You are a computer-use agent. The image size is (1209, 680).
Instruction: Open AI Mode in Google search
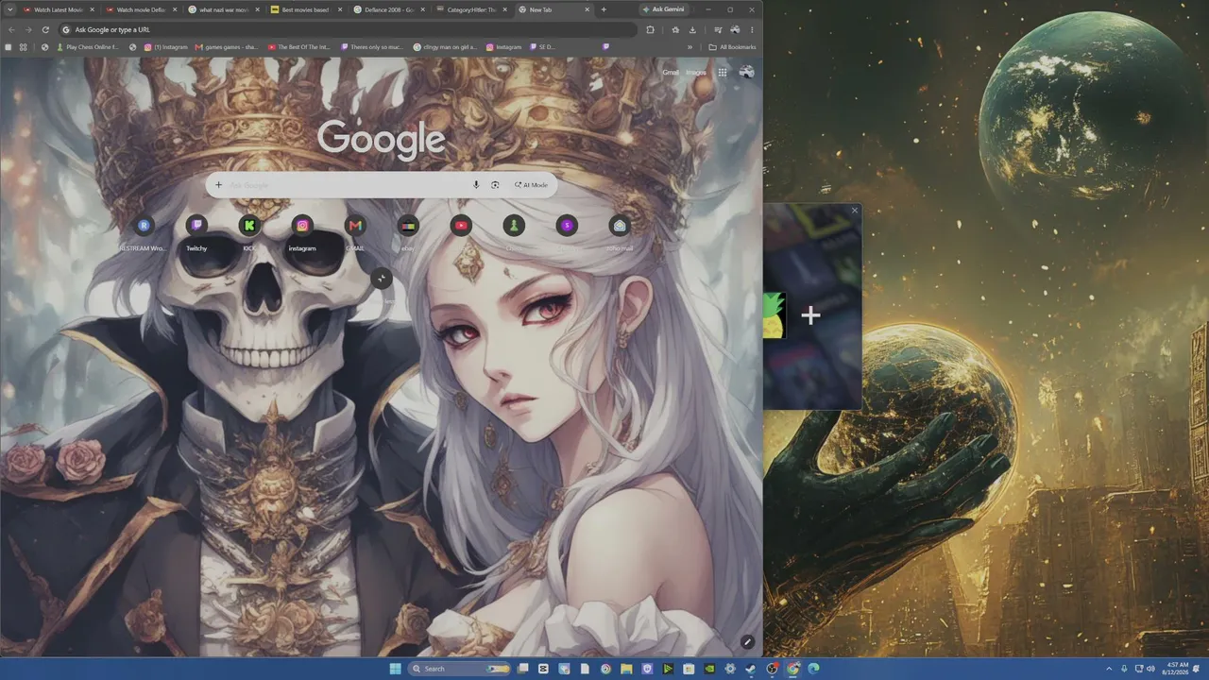coord(532,185)
